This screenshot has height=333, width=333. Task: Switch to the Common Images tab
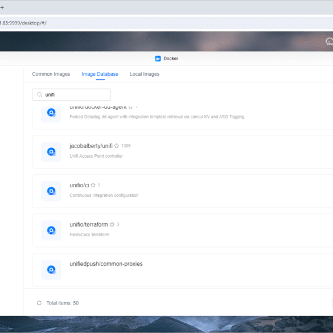click(51, 74)
